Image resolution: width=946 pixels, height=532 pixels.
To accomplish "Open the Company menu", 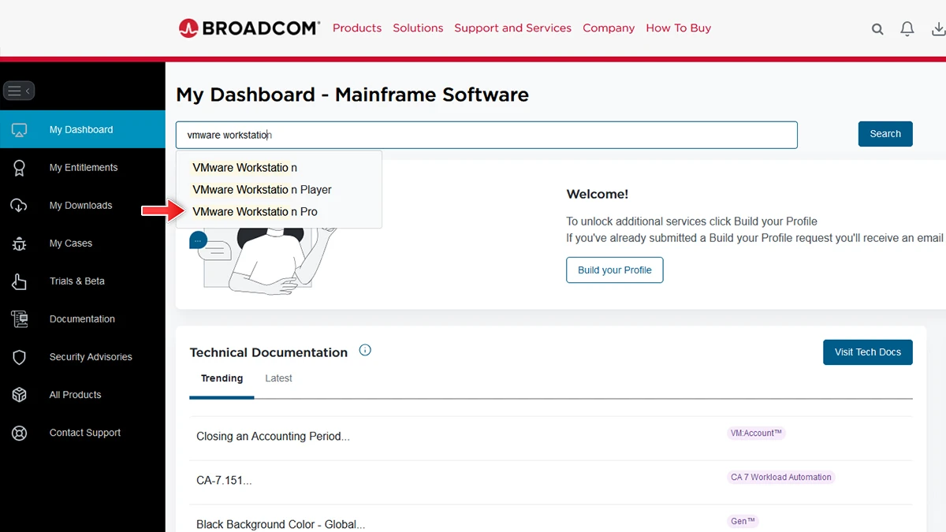I will (609, 28).
